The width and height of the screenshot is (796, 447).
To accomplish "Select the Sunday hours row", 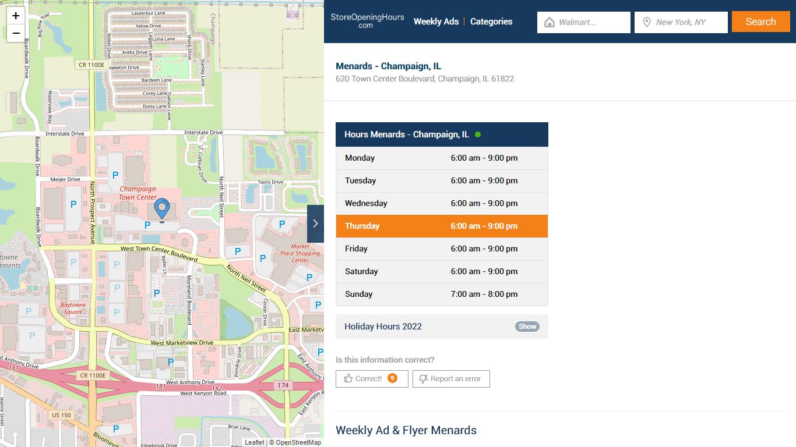I will coord(442,294).
